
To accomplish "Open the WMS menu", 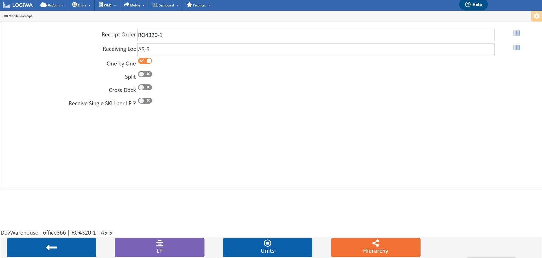I will 107,5.
